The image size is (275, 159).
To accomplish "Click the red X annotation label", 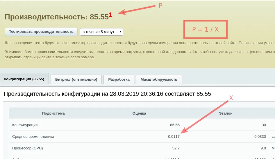I will tap(231, 98).
